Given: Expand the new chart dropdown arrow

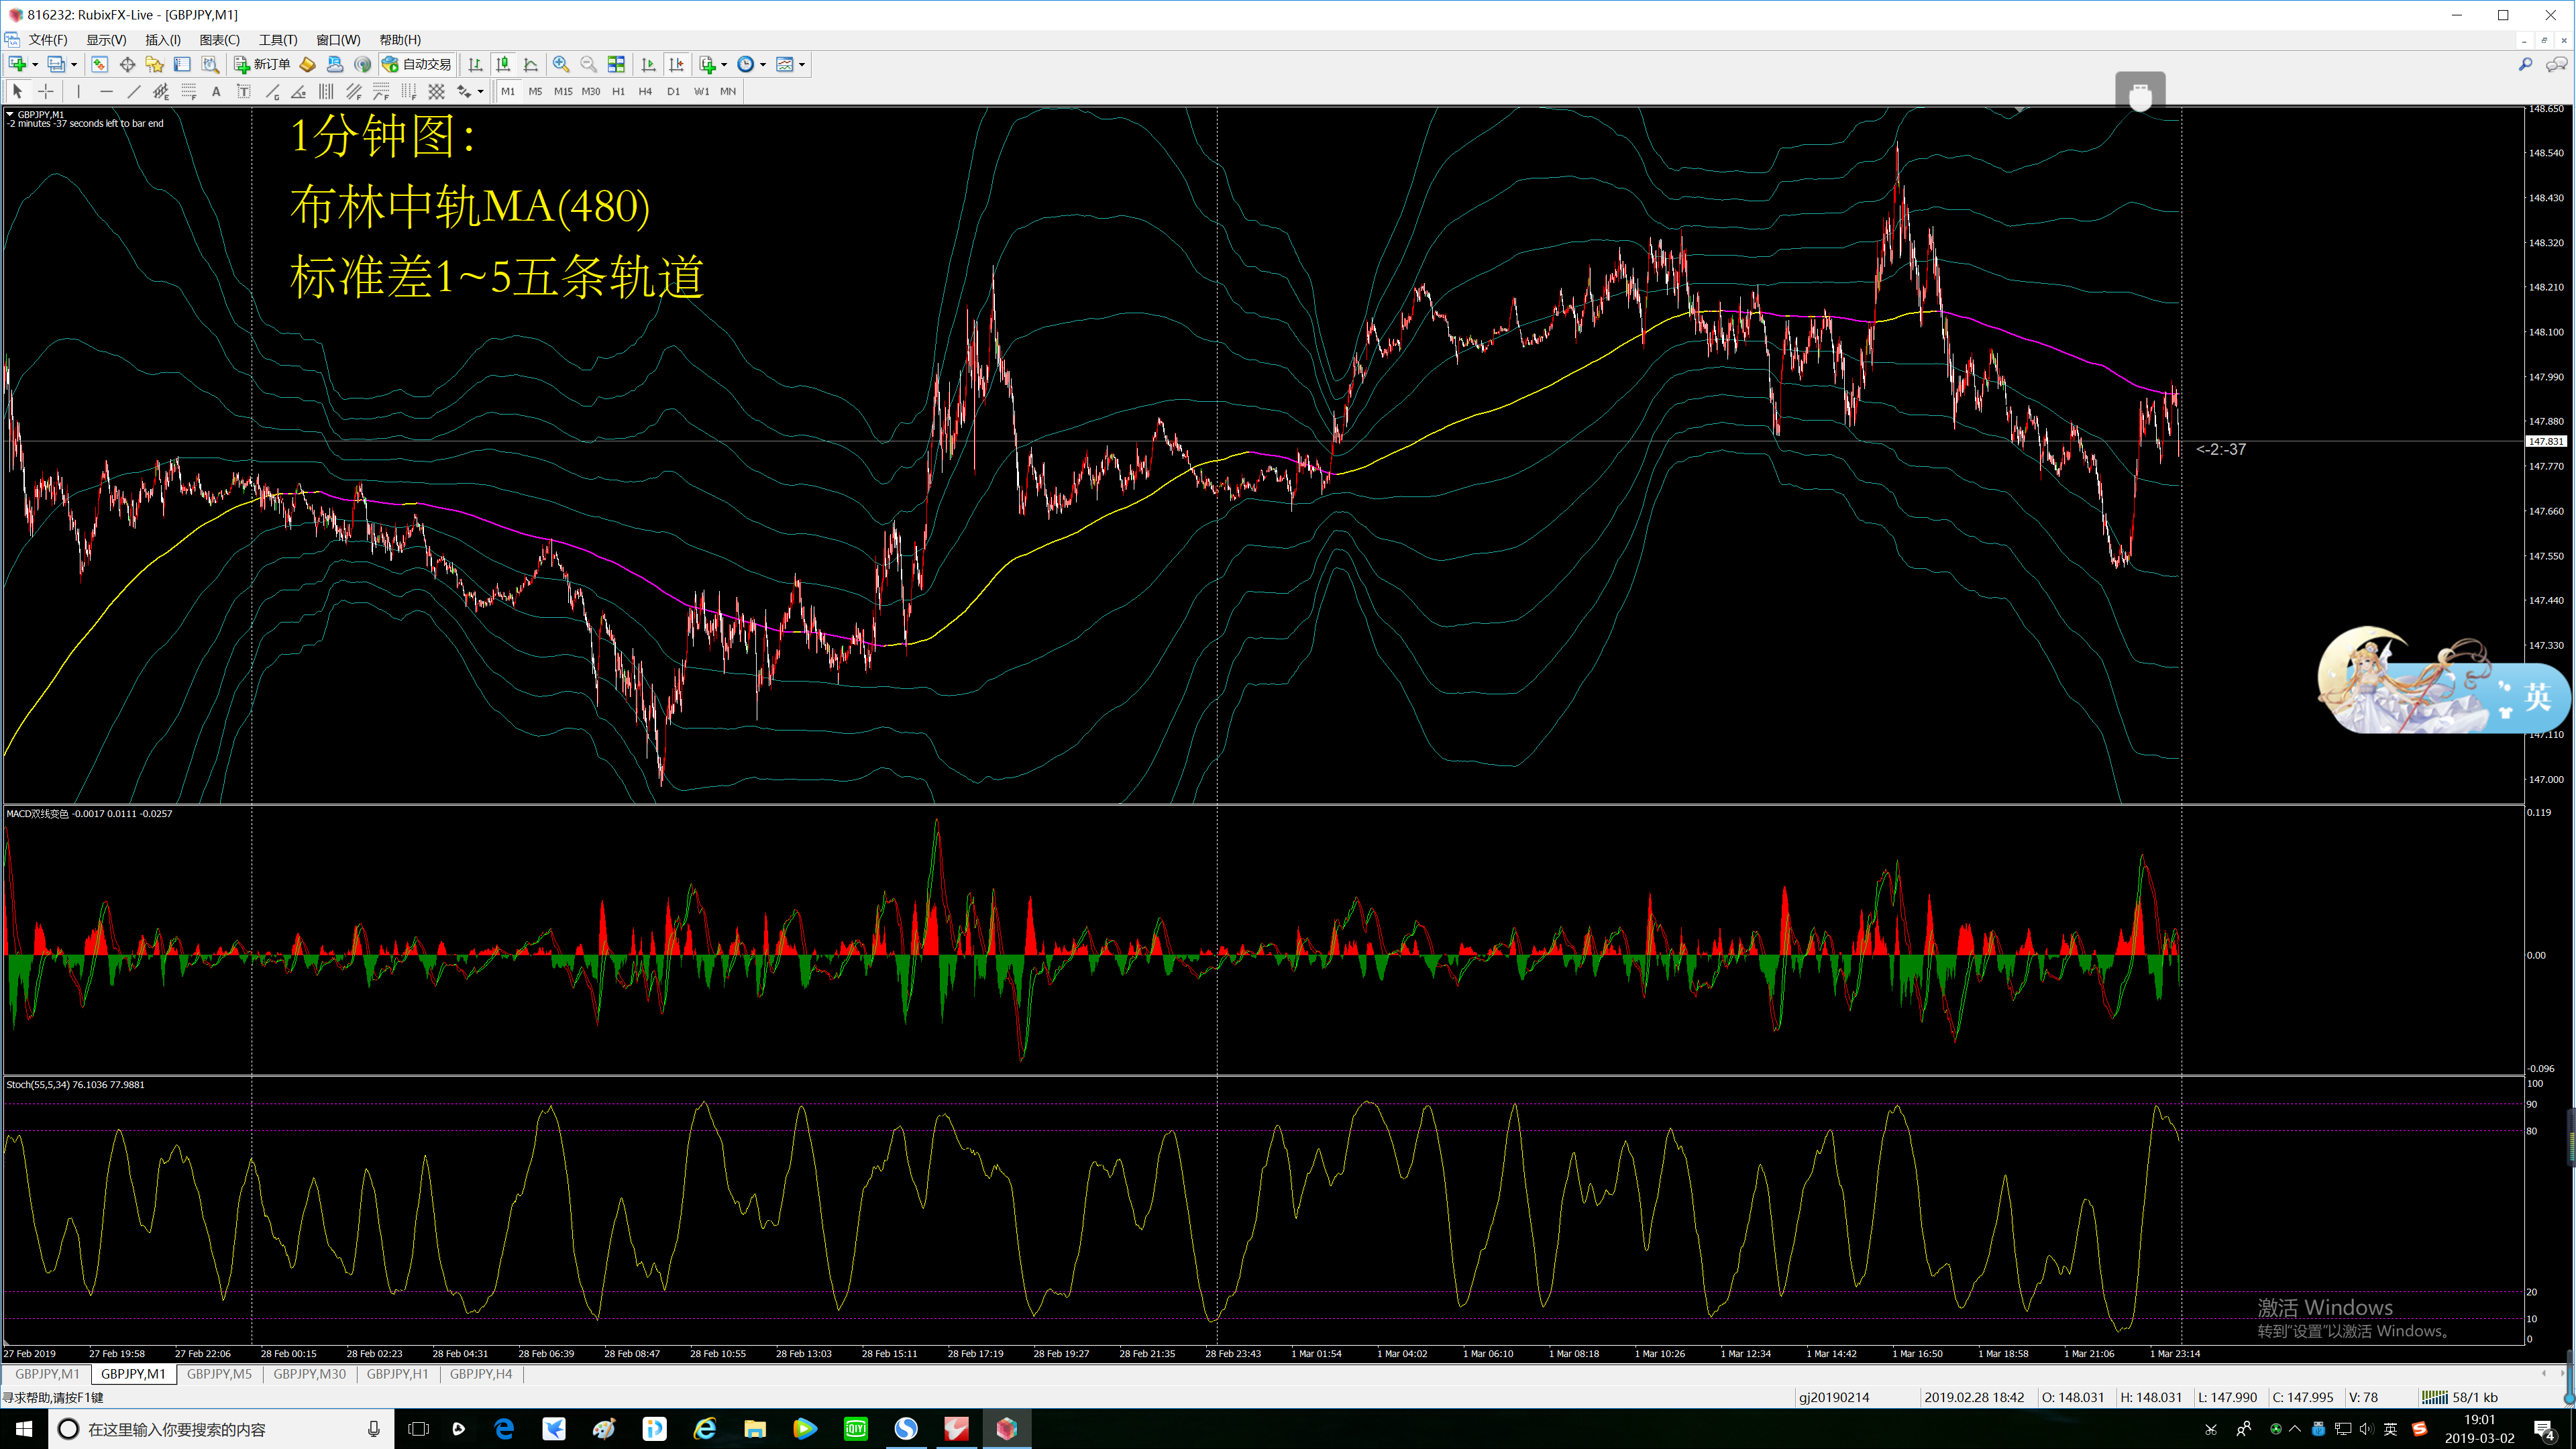Looking at the screenshot, I should 35,65.
